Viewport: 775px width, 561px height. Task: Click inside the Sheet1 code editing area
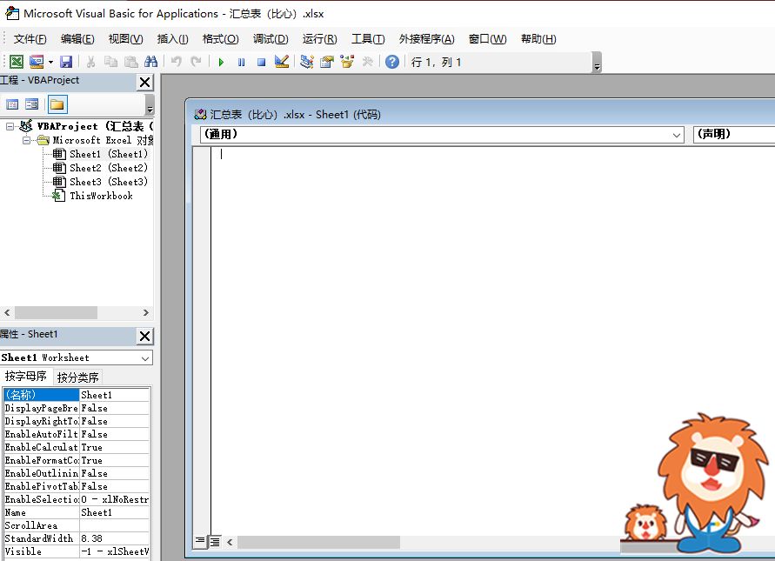coord(491,341)
